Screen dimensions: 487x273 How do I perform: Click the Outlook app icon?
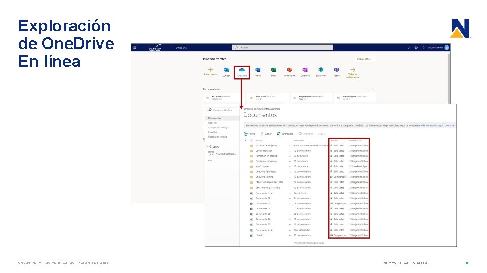pyautogui.click(x=226, y=70)
